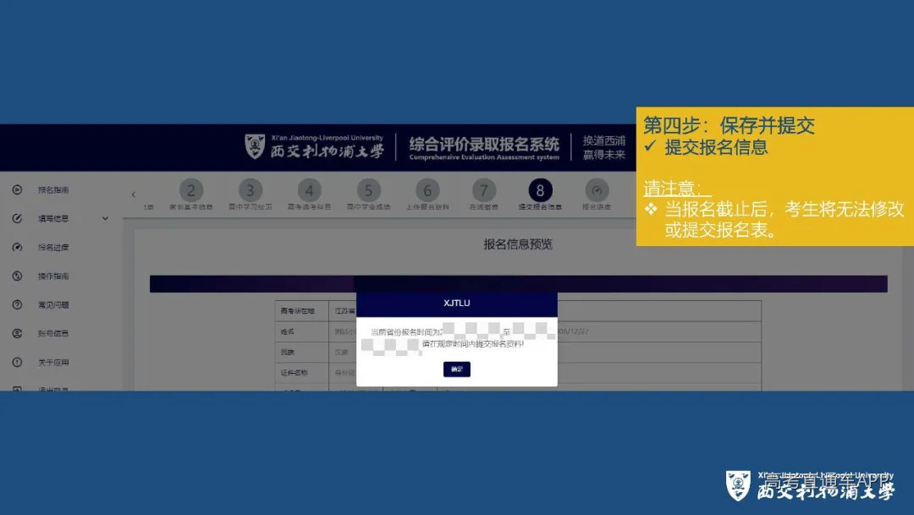Collapse the step bar with the left chevron

[x=133, y=193]
